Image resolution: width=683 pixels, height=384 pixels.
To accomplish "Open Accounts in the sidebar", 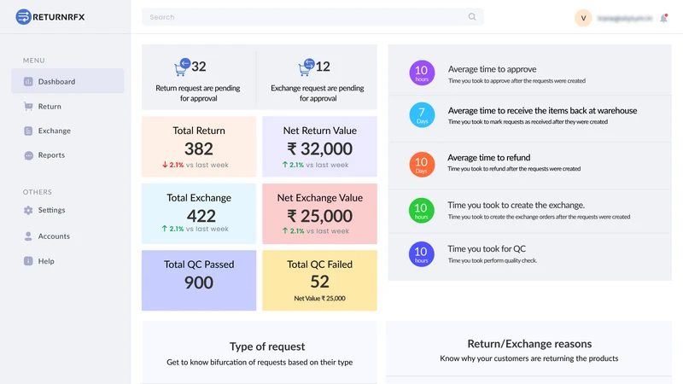I will (54, 236).
